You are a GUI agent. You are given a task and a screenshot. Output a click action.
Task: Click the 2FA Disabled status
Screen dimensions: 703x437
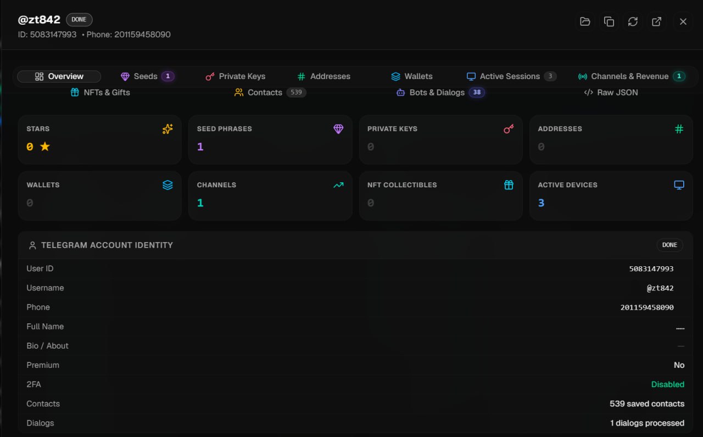pyautogui.click(x=668, y=384)
